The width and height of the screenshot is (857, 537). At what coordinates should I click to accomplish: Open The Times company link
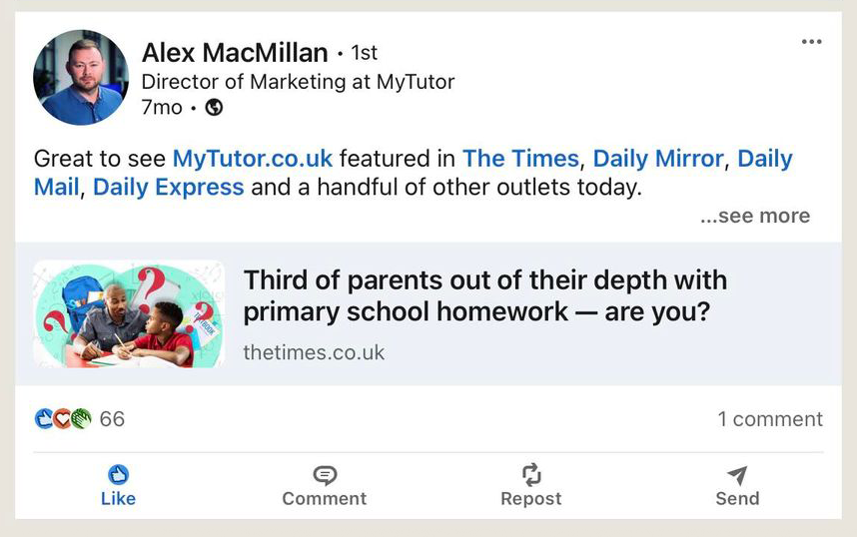(x=520, y=159)
